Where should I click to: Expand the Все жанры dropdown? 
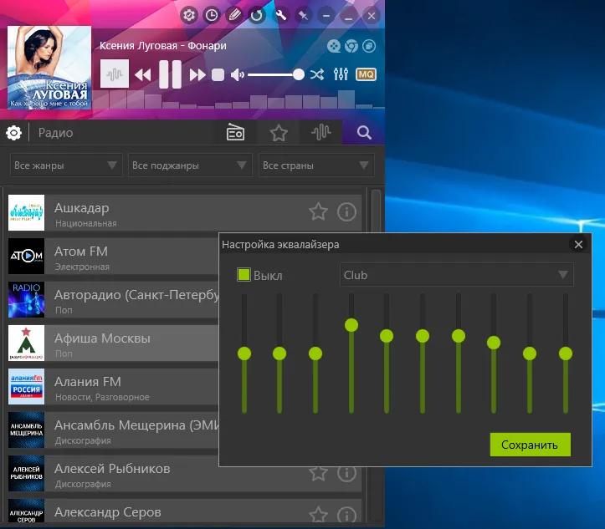(x=66, y=165)
